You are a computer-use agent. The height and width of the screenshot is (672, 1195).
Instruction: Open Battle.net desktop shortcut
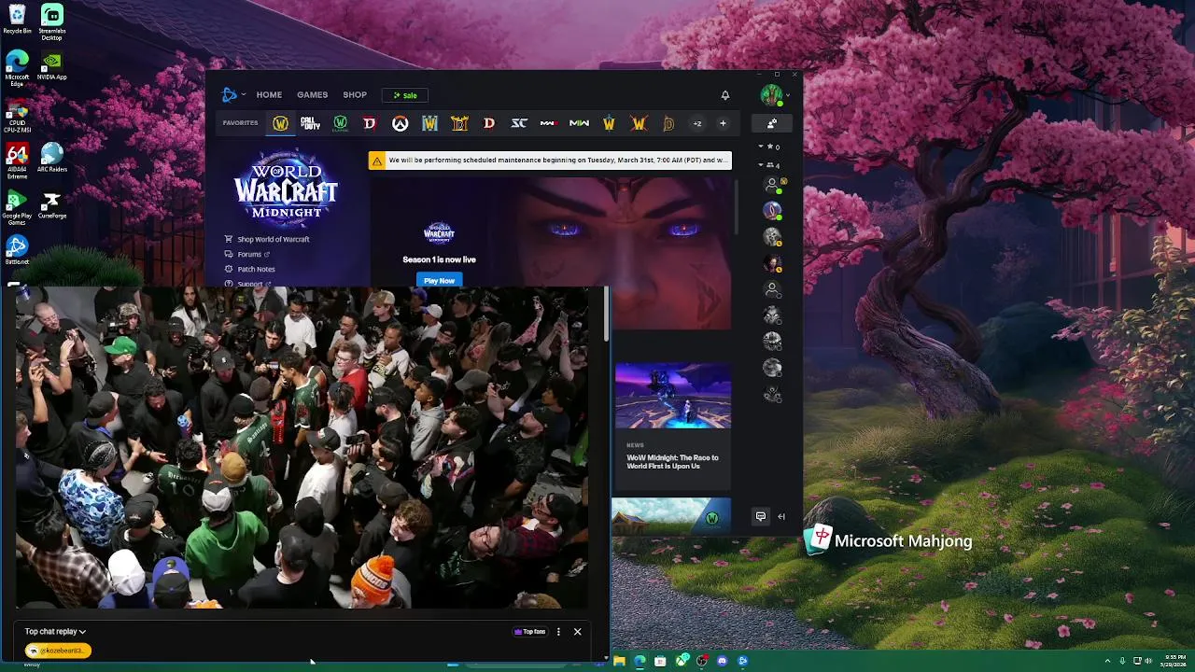17,250
